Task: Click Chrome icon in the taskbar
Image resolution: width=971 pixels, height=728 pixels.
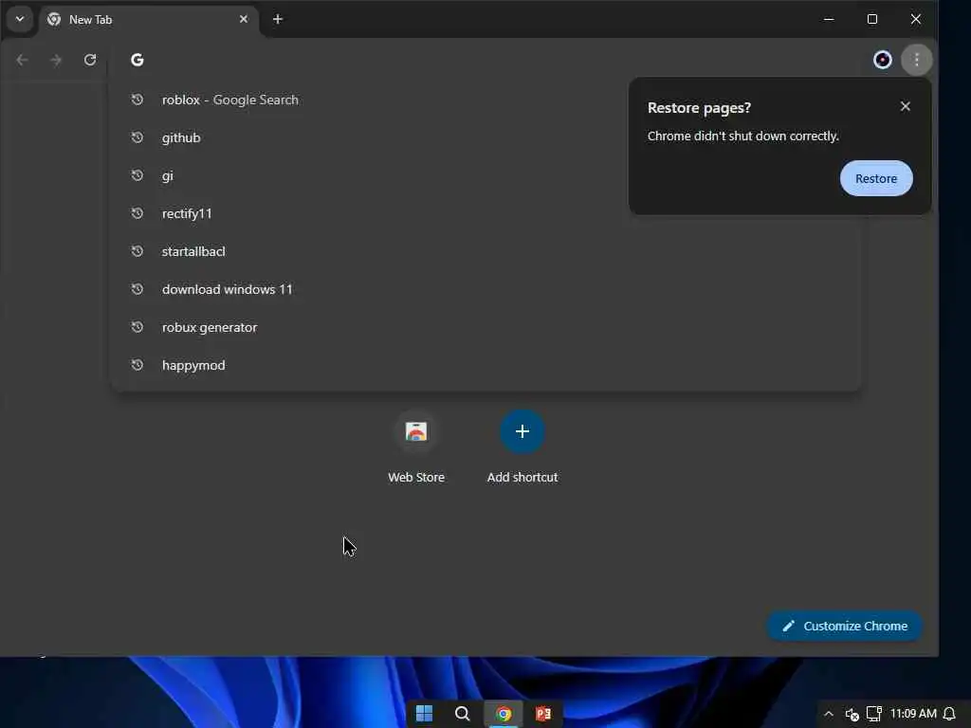Action: point(504,714)
